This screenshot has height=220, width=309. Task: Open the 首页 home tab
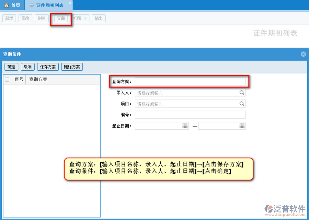coord(12,5)
